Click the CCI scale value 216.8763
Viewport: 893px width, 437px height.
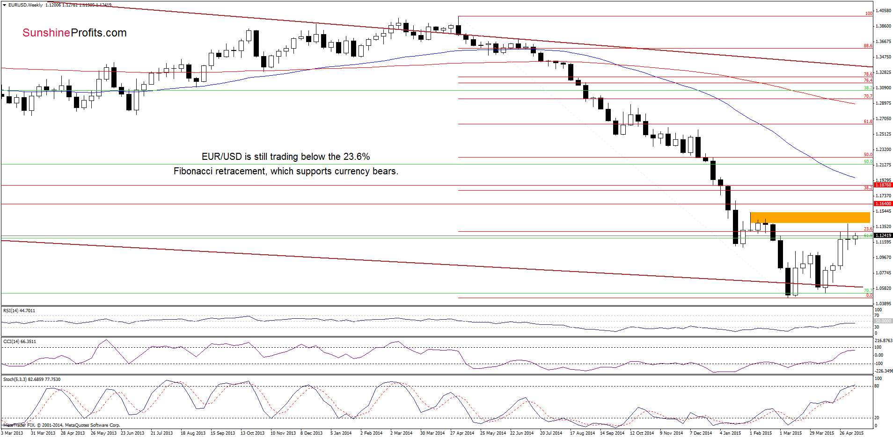coord(884,341)
